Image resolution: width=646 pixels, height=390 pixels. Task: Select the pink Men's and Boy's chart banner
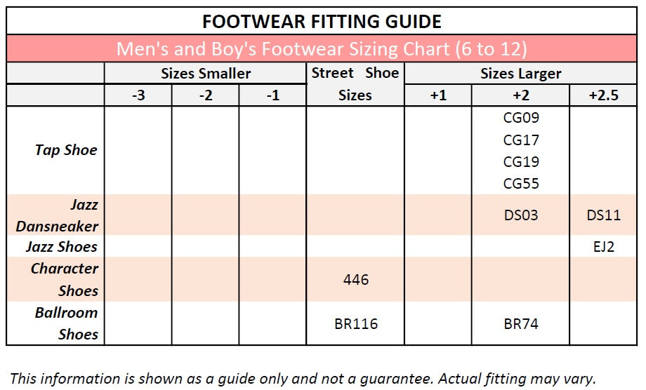(x=322, y=49)
